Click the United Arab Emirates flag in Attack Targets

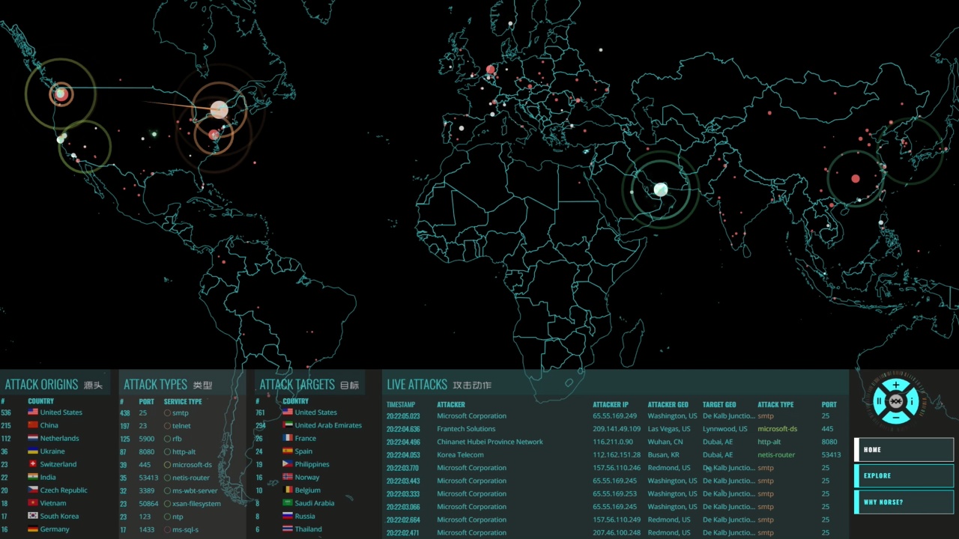tap(288, 425)
